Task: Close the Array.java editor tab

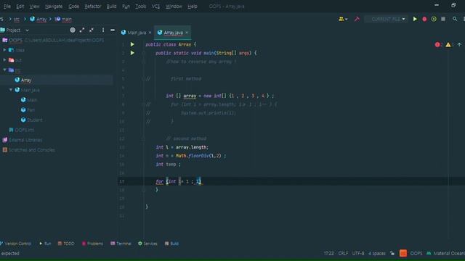Action: click(x=187, y=33)
